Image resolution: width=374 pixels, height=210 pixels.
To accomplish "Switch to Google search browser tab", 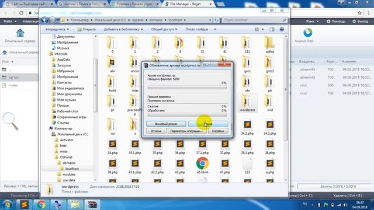I will pos(83,4).
